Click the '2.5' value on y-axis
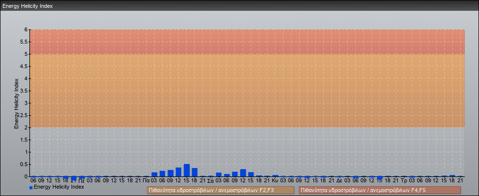The width and height of the screenshot is (479, 196). (x=24, y=115)
